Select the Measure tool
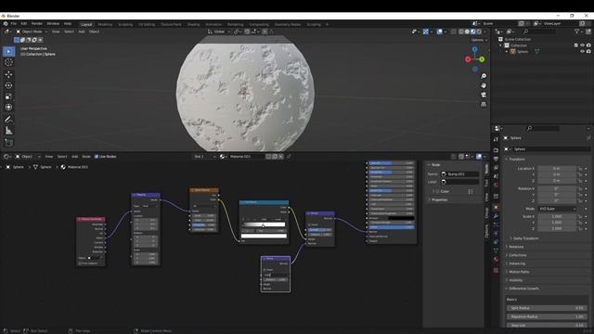Viewport: 594px width, 334px height. coord(8,131)
